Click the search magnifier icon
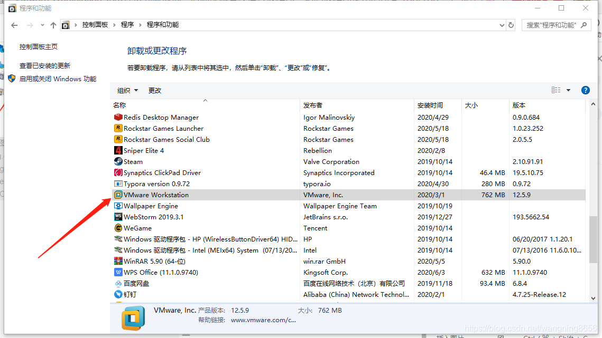602x338 pixels. (x=584, y=25)
